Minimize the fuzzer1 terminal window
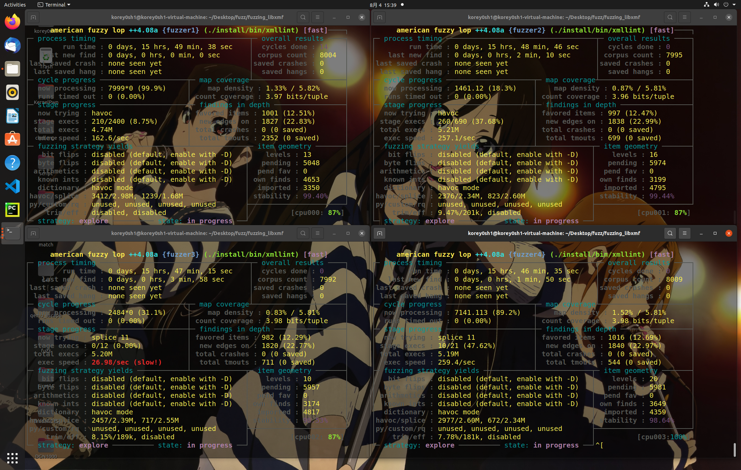The height and width of the screenshot is (470, 741). click(334, 17)
